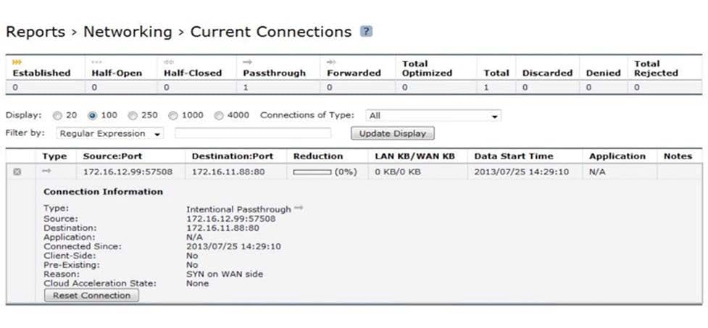Image resolution: width=708 pixels, height=328 pixels.
Task: Select the 1000 display radio button
Action: [173, 116]
